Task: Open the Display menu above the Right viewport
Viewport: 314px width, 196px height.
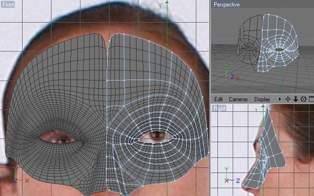Action: click(262, 99)
